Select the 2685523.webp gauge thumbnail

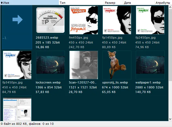click(x=50, y=20)
